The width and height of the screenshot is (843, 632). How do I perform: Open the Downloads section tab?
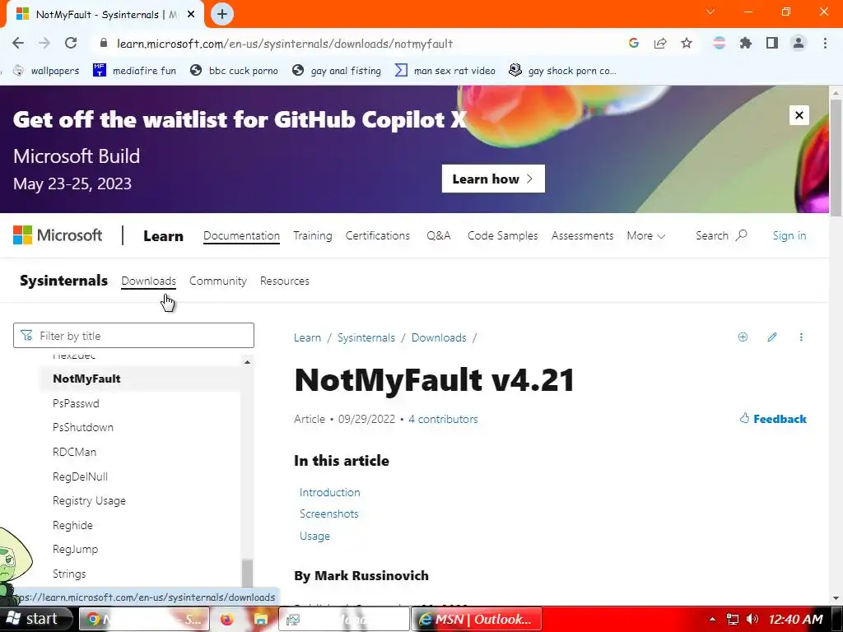148,281
